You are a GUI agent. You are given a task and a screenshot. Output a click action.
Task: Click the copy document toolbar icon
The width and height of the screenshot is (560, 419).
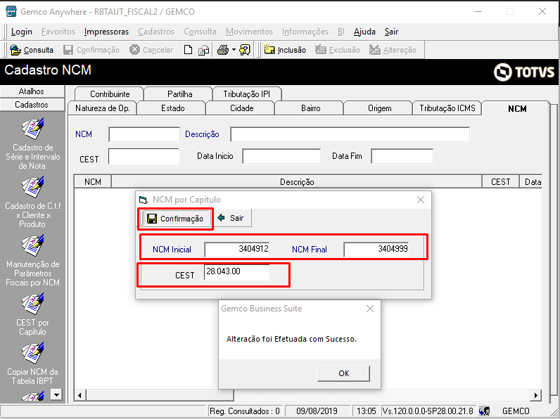click(203, 50)
